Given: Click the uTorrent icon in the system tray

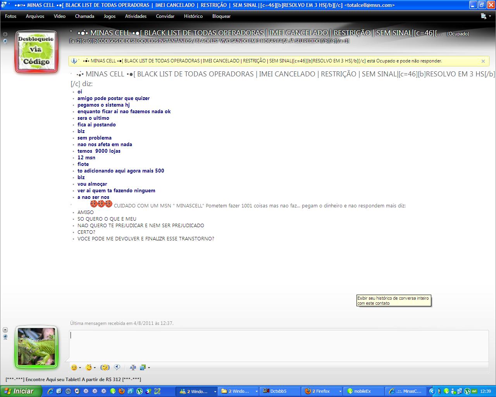Looking at the screenshot, I should [x=467, y=391].
